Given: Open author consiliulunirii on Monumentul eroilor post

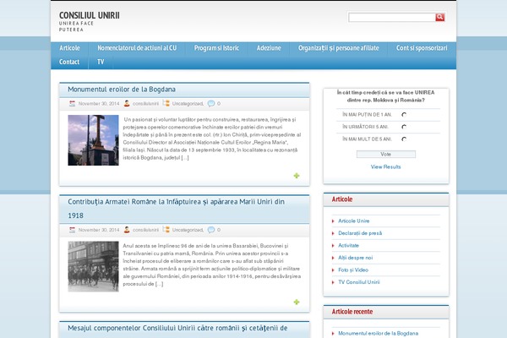Looking at the screenshot, I should point(146,103).
